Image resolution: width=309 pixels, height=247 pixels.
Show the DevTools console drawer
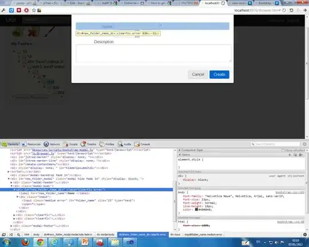11,234
